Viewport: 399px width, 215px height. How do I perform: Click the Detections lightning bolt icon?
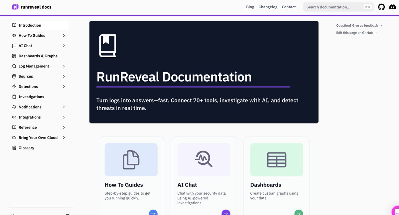14,87
